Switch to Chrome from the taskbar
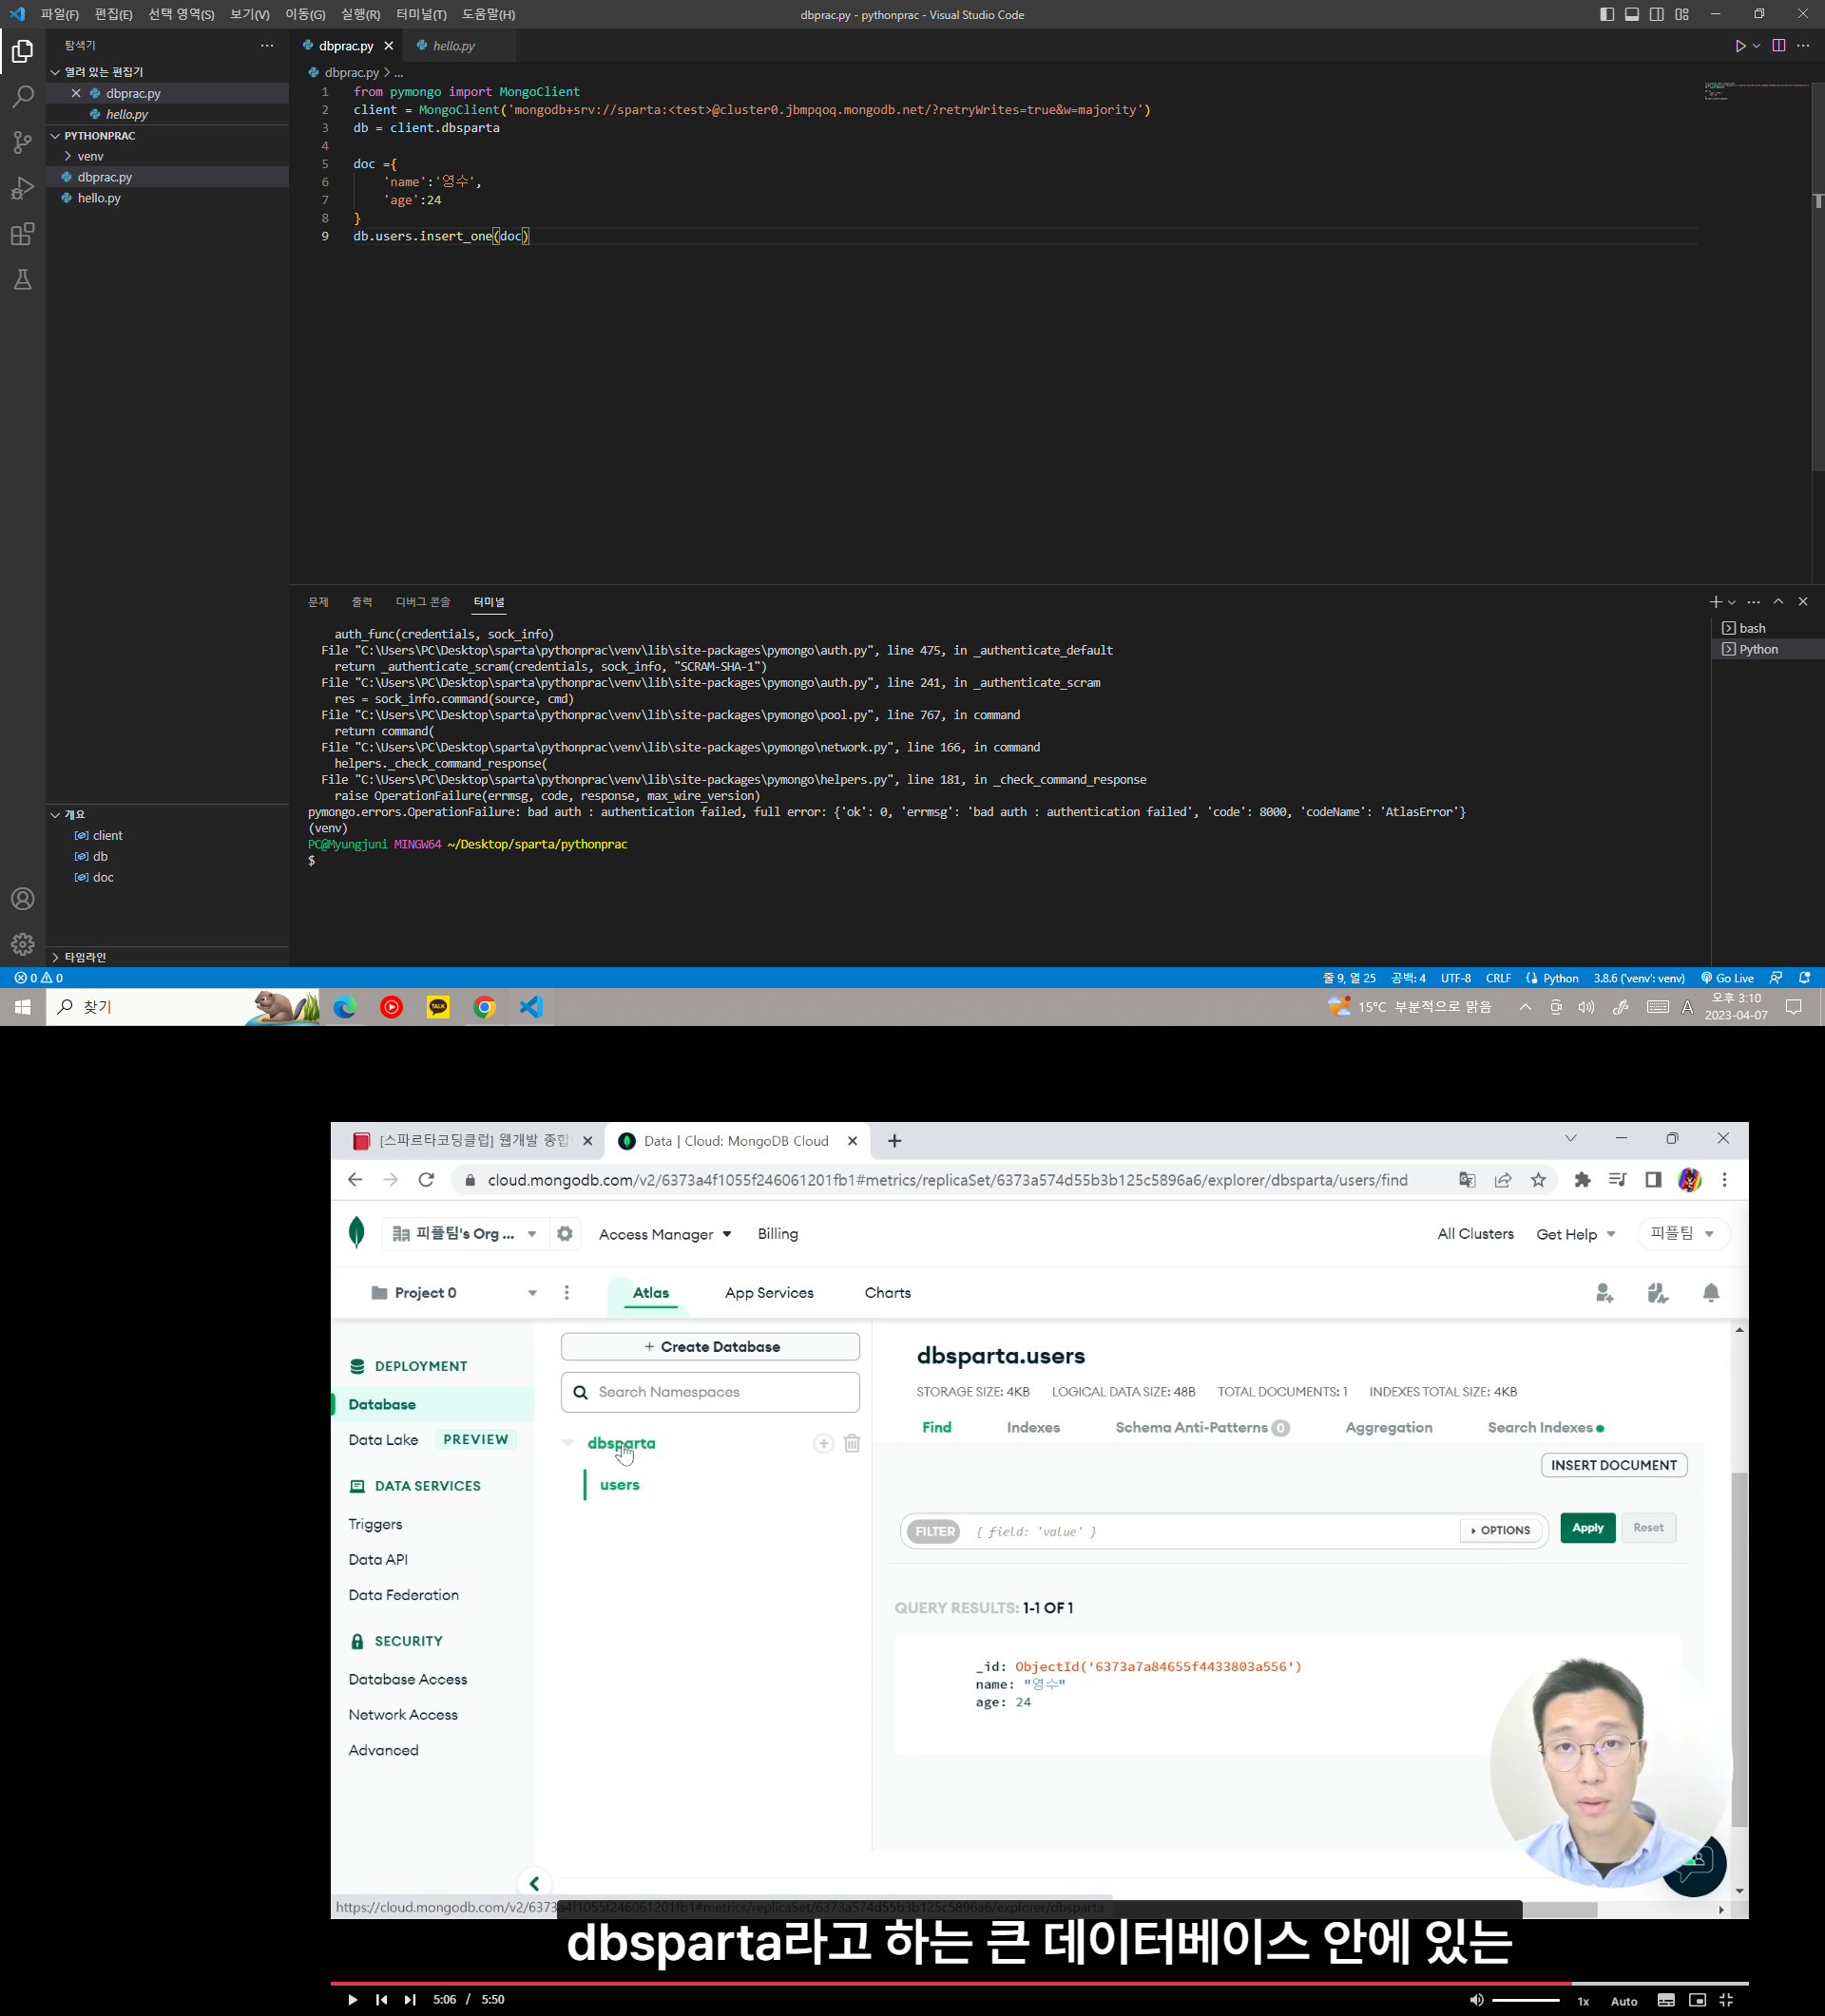This screenshot has height=2016, width=1825. [x=484, y=1007]
